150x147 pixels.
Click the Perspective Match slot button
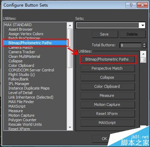108,68
